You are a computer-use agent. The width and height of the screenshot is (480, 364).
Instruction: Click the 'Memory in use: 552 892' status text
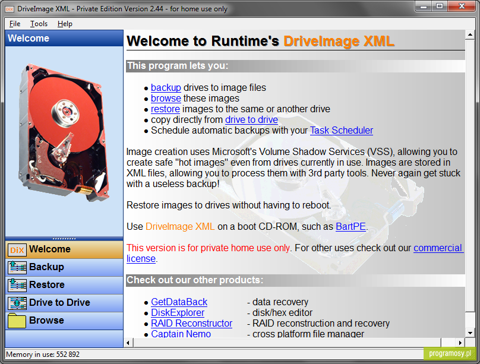[x=43, y=354]
